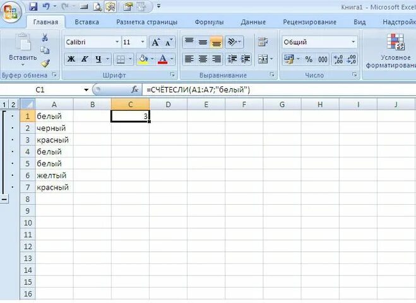416x303 pixels.
Task: Align text left
Action: (189, 59)
